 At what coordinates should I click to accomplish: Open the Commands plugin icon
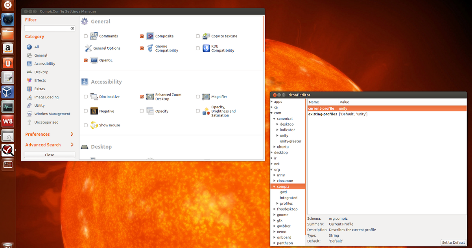[94, 36]
